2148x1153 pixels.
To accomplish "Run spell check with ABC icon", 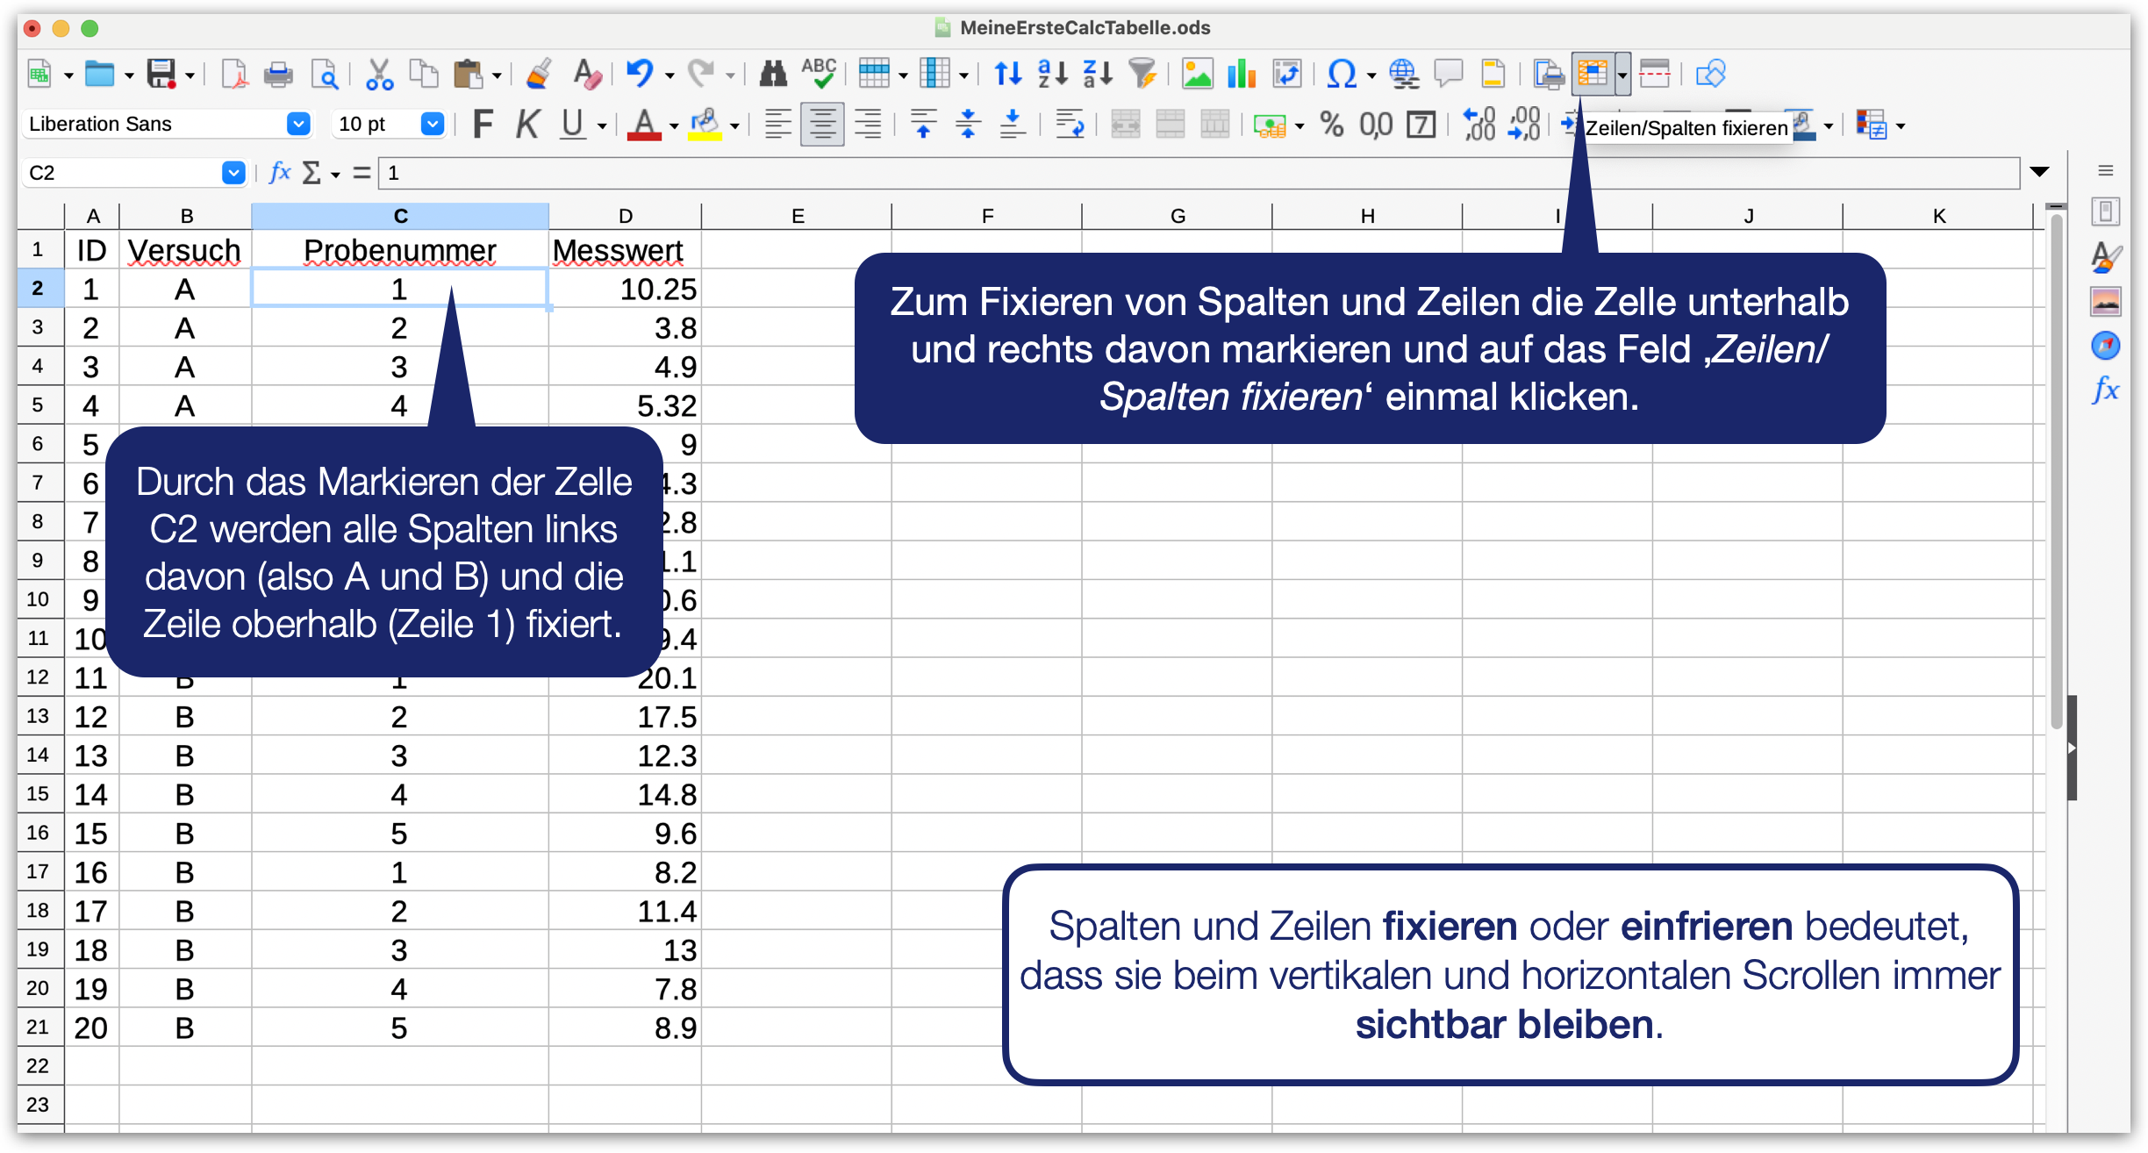I will [819, 75].
